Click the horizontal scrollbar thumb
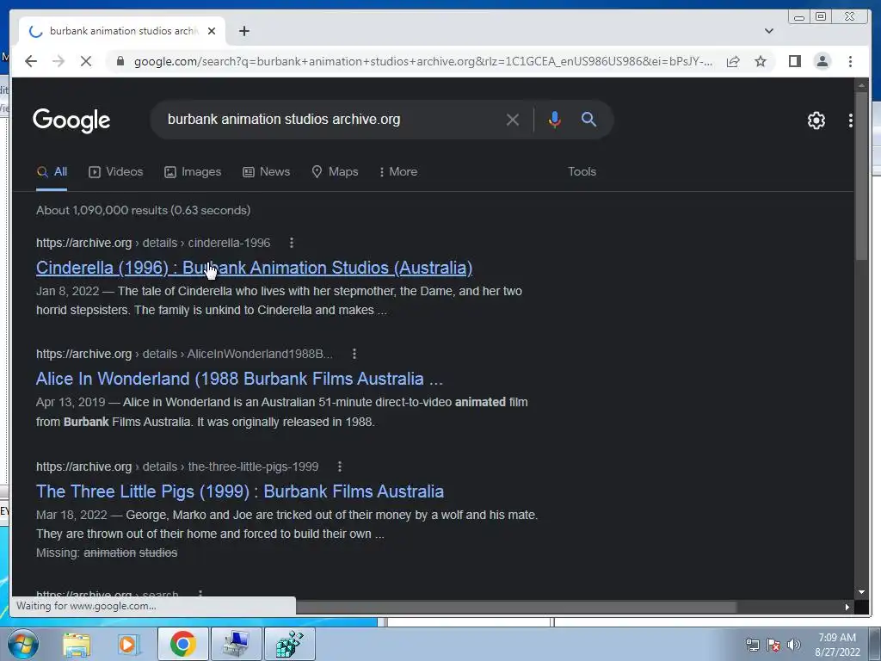 tap(516, 607)
